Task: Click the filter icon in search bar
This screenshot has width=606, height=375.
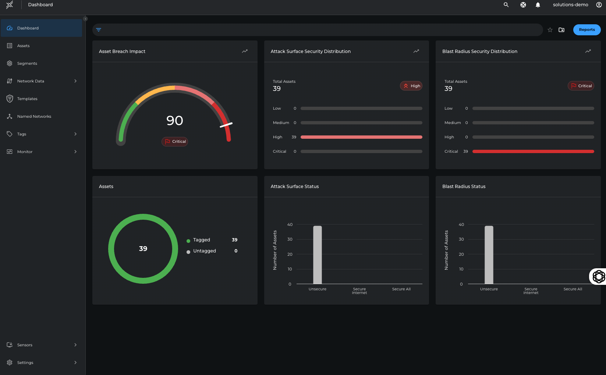Action: [x=99, y=30]
